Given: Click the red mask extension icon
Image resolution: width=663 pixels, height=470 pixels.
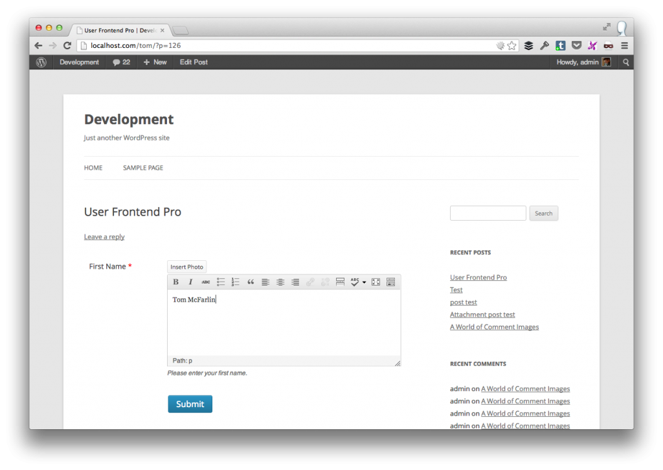Looking at the screenshot, I should 609,46.
